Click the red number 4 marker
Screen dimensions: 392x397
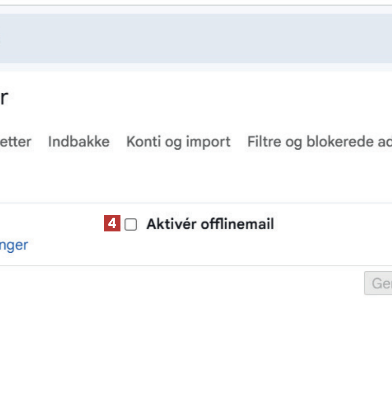click(112, 224)
